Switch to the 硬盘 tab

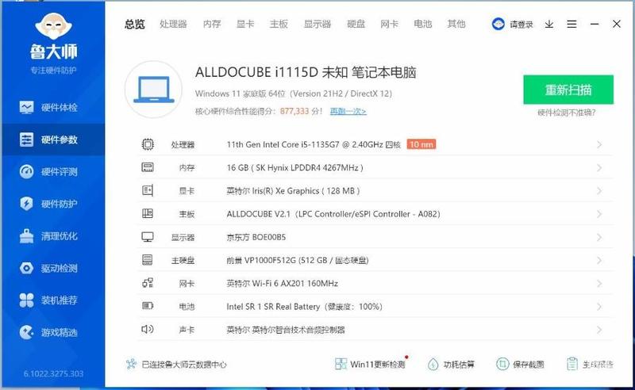356,25
